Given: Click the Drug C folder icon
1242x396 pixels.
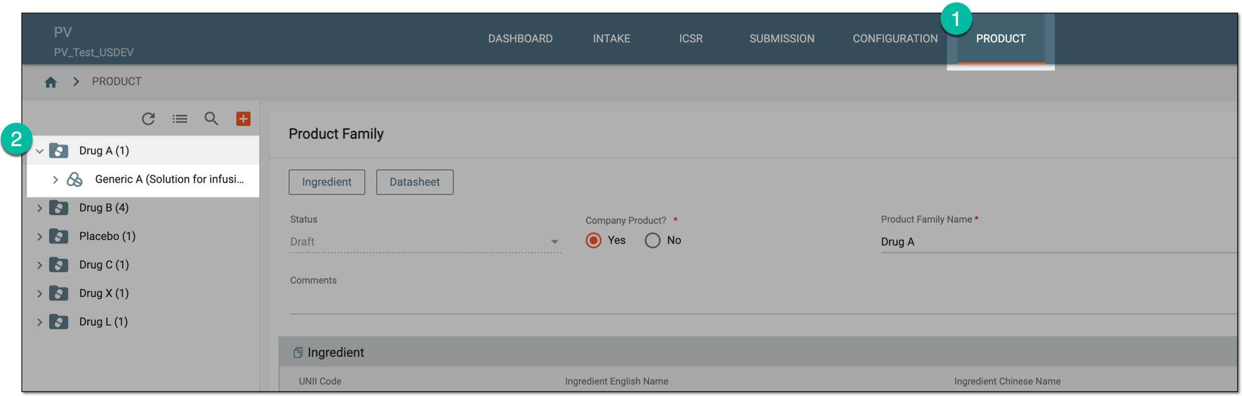Looking at the screenshot, I should pos(59,264).
